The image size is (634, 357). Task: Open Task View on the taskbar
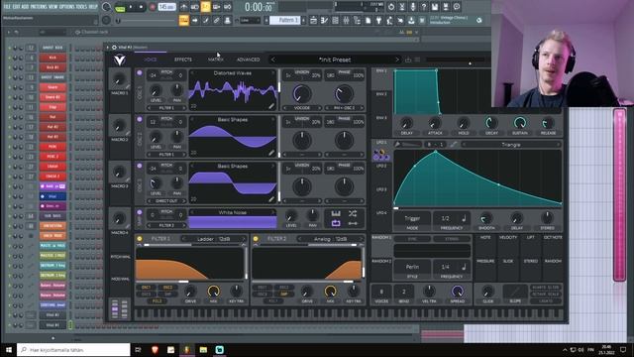coord(138,350)
